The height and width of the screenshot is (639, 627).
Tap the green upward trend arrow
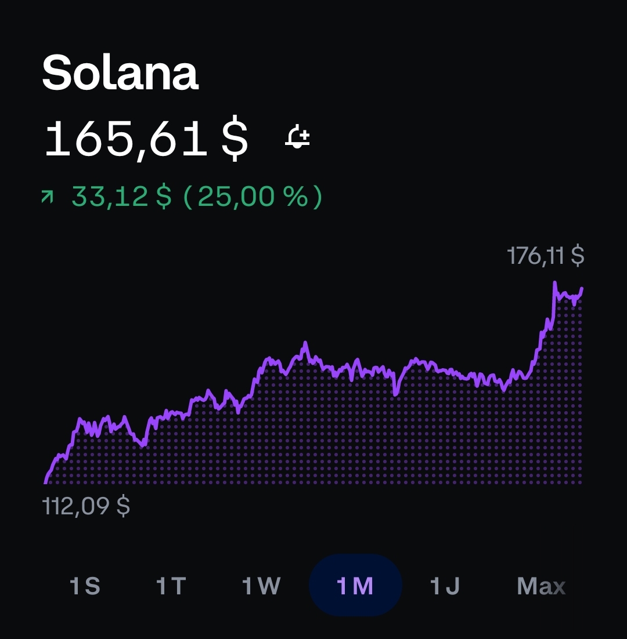click(48, 197)
